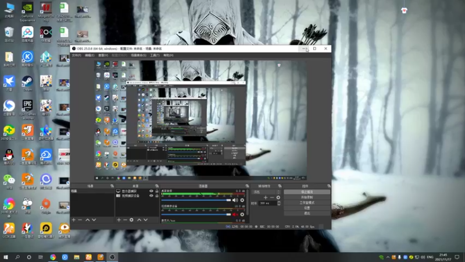465x262 pixels.
Task: Open the 工具(T) Tools menu
Action: pos(155,55)
